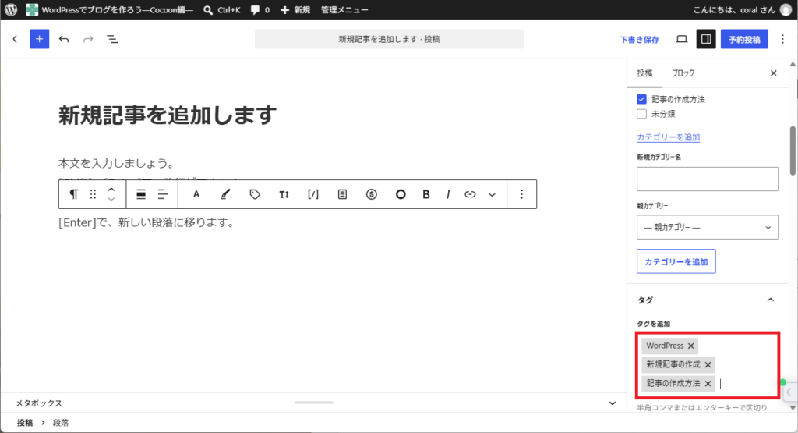Open the Ctrl+K search command

click(222, 9)
